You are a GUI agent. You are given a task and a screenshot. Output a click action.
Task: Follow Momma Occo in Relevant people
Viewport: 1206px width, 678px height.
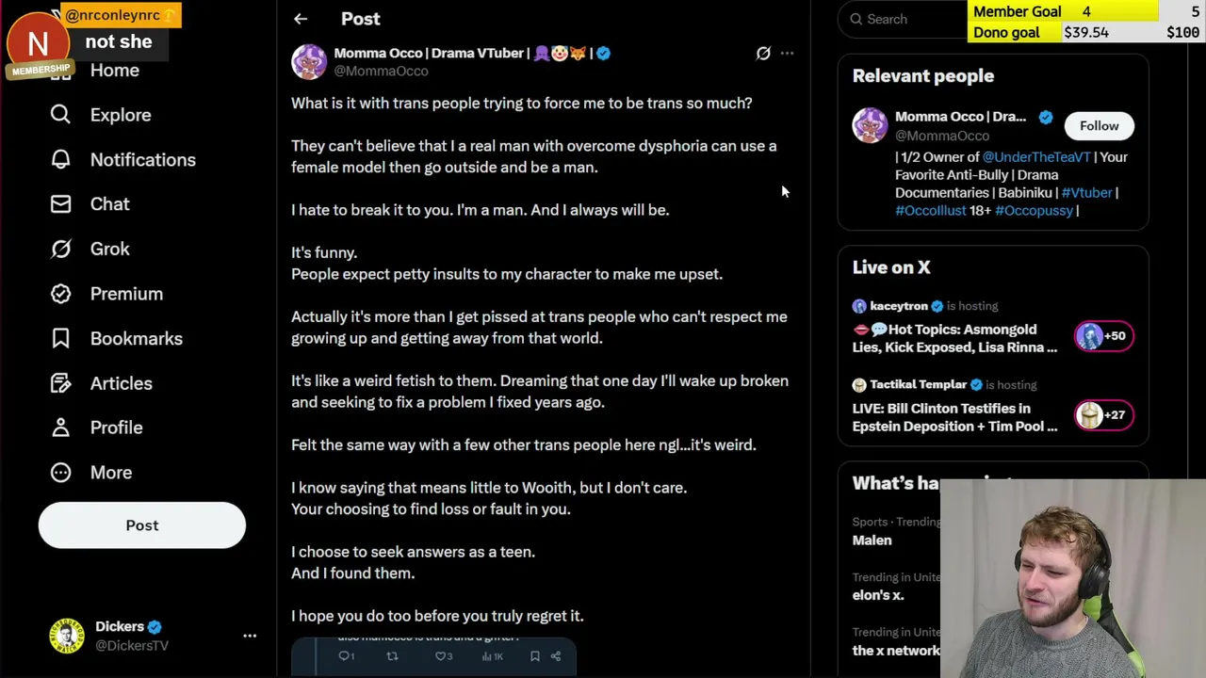(x=1099, y=125)
